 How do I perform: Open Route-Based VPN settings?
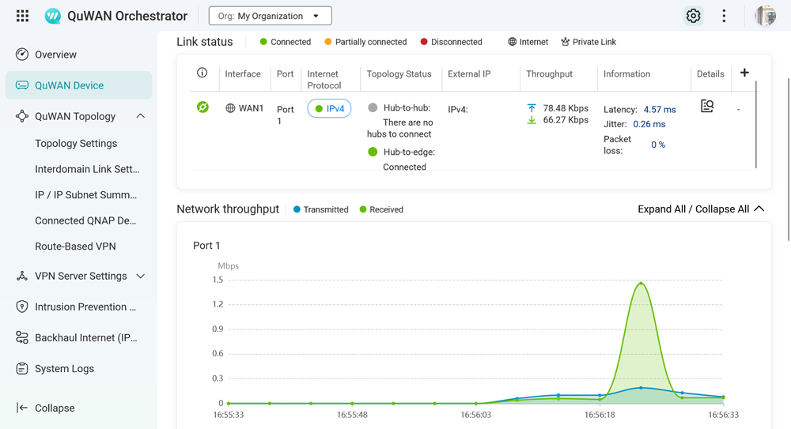[x=75, y=246]
